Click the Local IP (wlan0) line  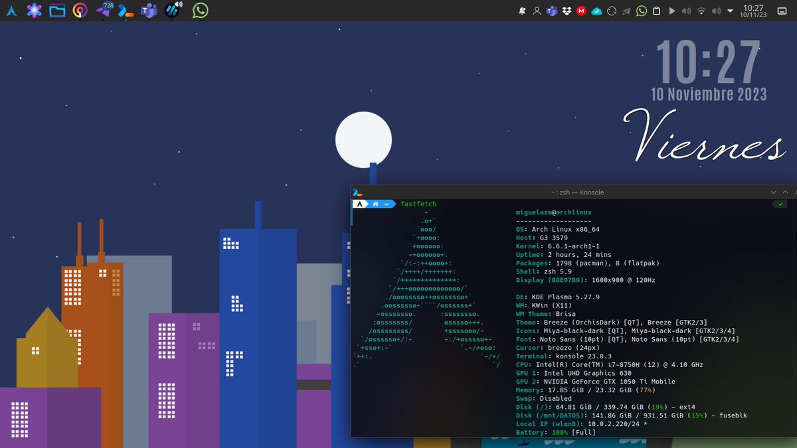(x=581, y=424)
